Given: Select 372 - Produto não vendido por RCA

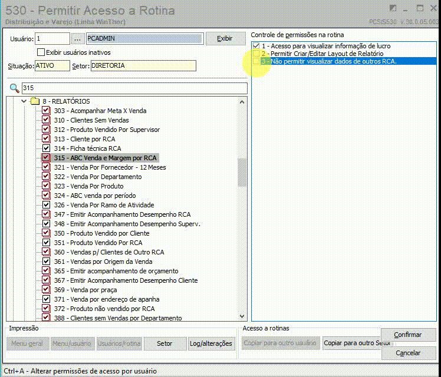Looking at the screenshot, I should [104, 309].
